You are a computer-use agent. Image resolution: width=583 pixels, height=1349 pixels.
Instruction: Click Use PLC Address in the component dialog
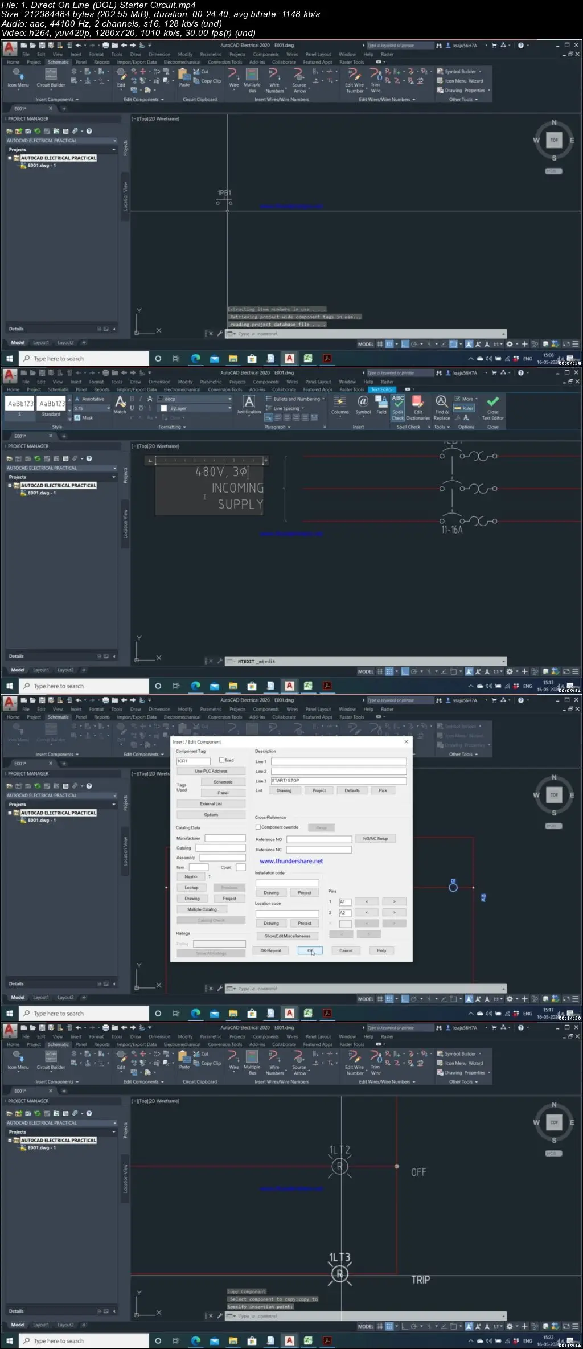click(x=211, y=771)
